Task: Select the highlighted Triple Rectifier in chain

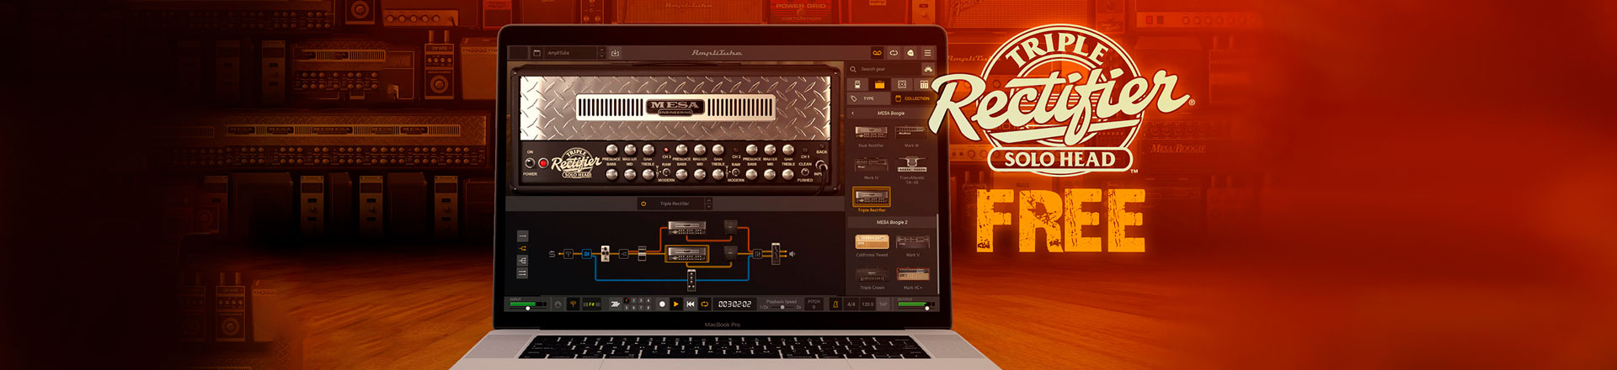Action: 687,253
